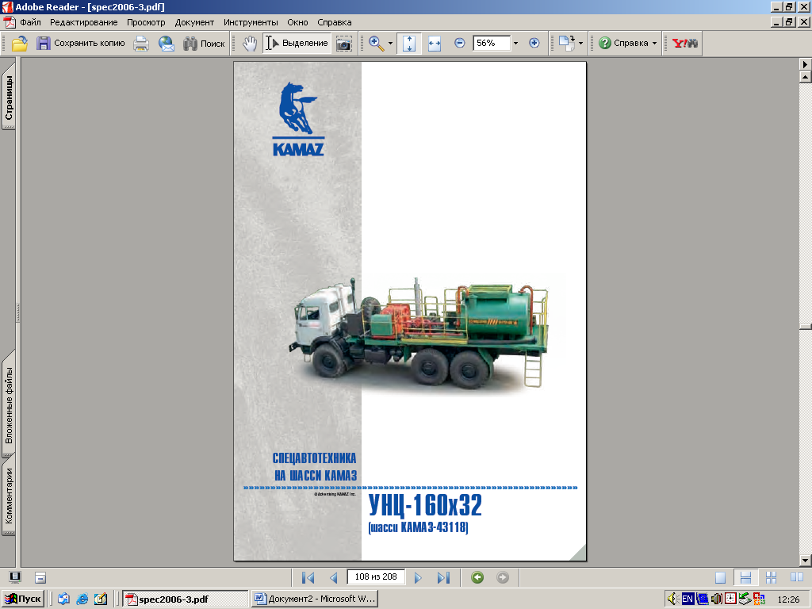
Task: Switch to spec2006-3.pdf taskbar button
Action: tap(186, 599)
